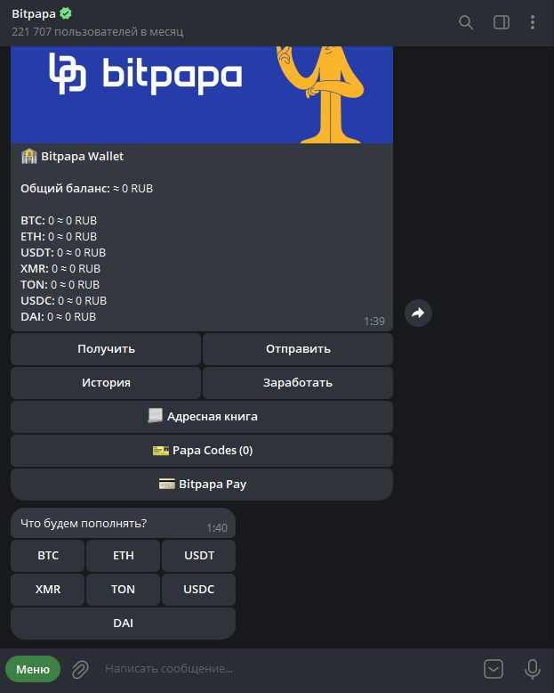
Task: Click the Получить button
Action: [x=106, y=349]
